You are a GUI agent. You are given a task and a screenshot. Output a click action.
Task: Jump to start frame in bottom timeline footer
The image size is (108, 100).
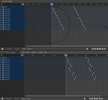coord(90,99)
